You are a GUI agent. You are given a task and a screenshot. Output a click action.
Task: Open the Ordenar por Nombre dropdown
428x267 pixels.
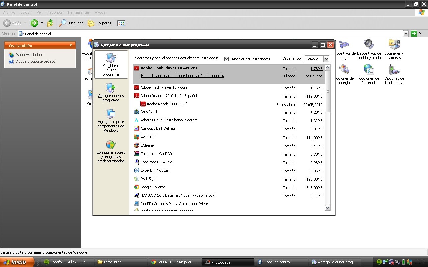(x=326, y=59)
